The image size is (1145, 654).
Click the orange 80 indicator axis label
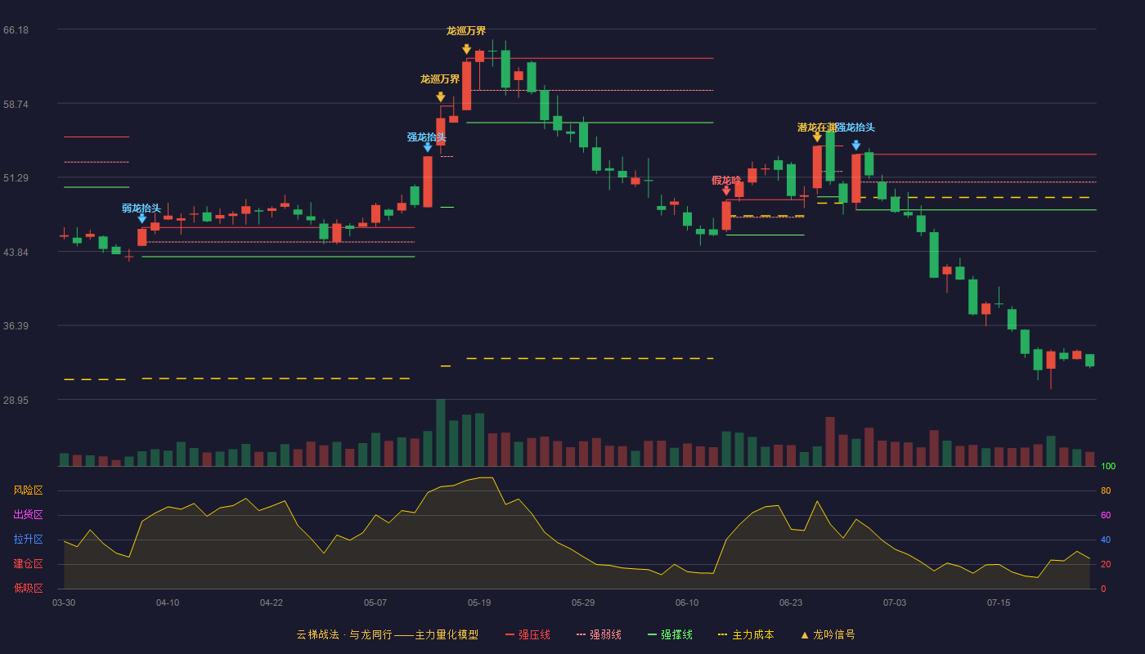(1106, 491)
